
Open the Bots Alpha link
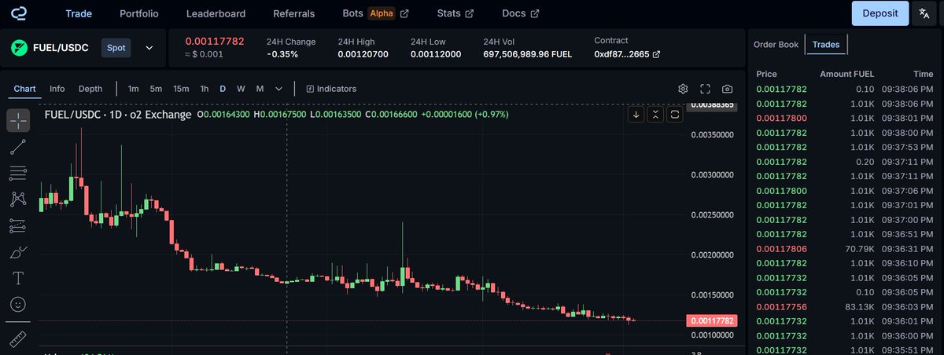click(x=376, y=13)
